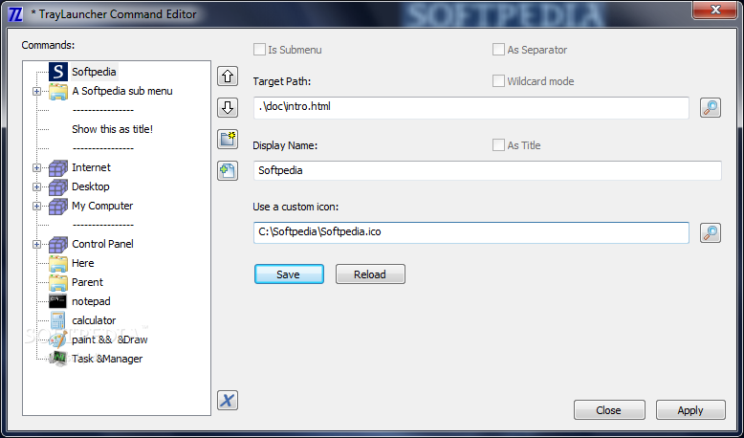Move selected command up with arrow button

point(228,76)
